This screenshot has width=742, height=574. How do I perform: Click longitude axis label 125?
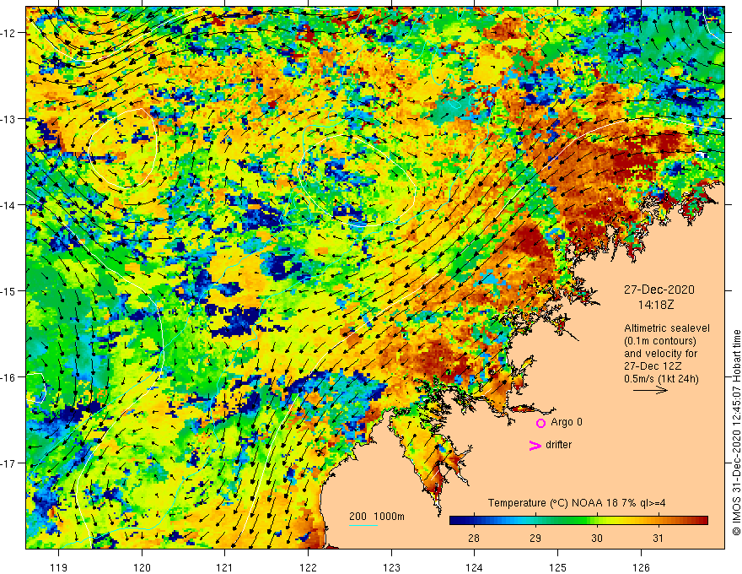[x=558, y=567]
